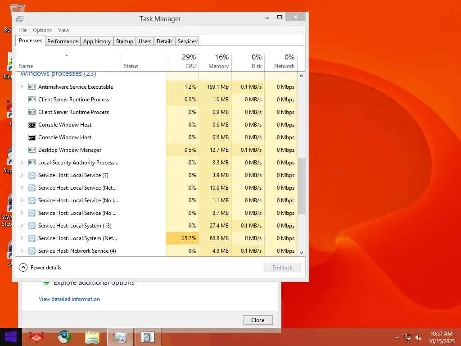Select the 199.1 MB memory value
The image size is (461, 346).
point(218,87)
